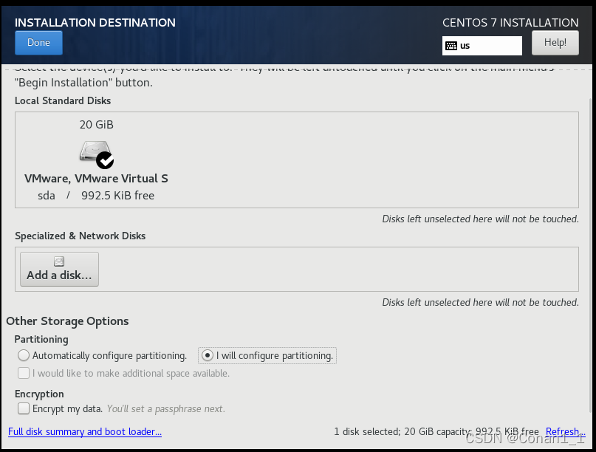Click the Partitioning label
This screenshot has height=452, width=596.
pos(41,339)
